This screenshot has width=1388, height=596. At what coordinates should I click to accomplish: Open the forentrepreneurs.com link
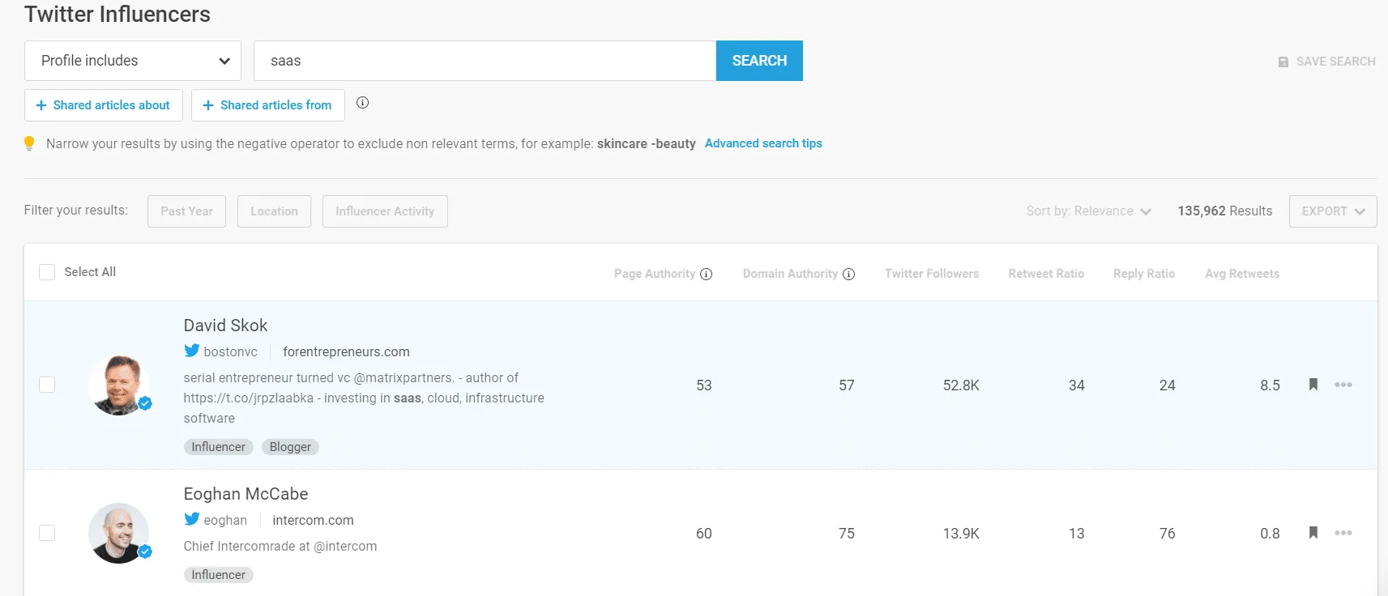pyautogui.click(x=346, y=351)
